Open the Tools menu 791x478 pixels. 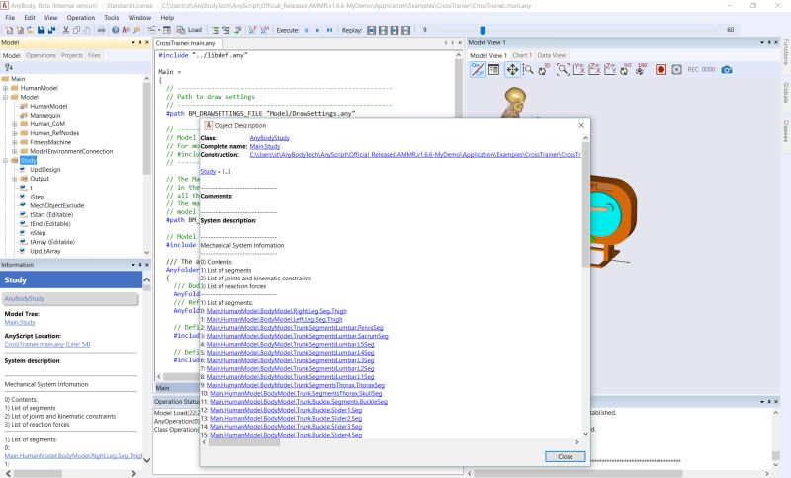[x=112, y=17]
